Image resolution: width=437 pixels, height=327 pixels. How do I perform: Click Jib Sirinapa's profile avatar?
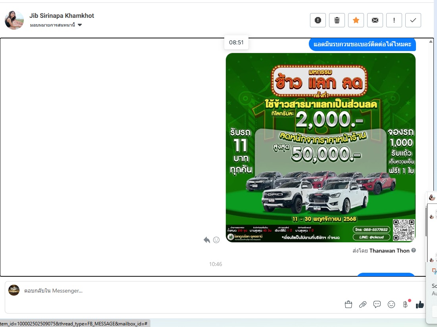click(14, 20)
